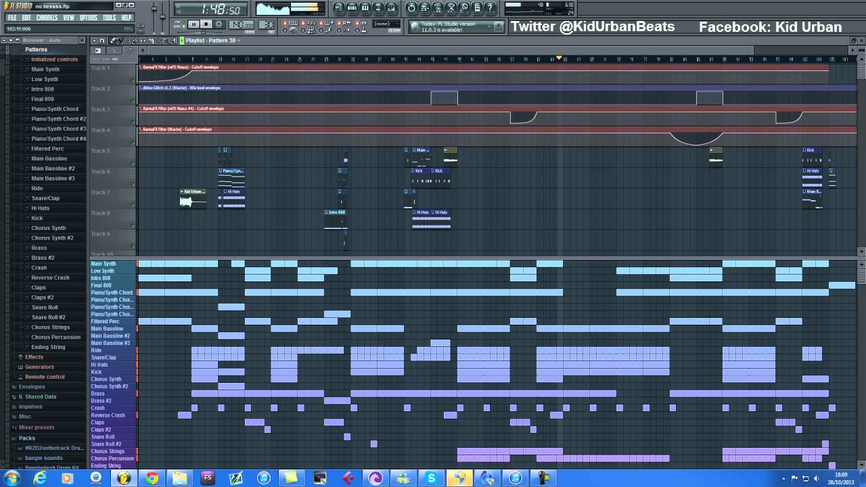
Task: Open the Browser - Auto dropdown
Action: click(43, 40)
